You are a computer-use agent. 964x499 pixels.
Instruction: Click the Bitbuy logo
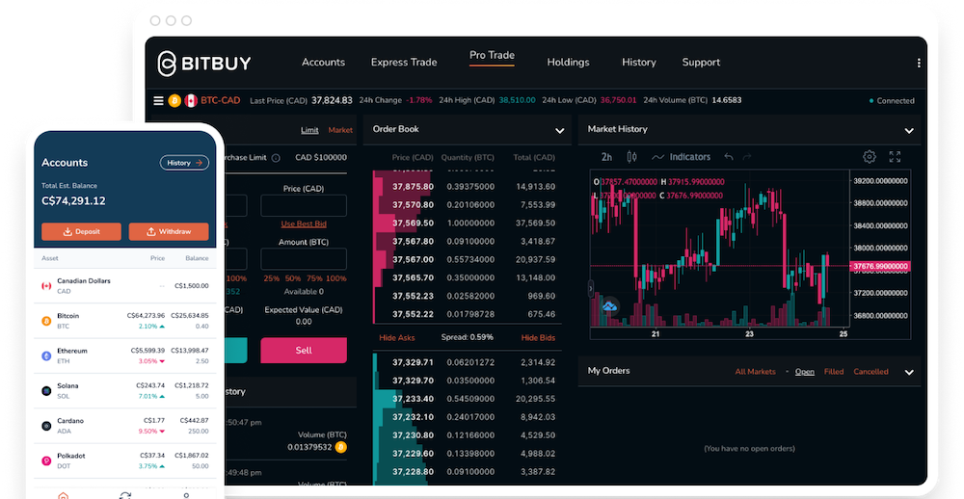point(204,64)
